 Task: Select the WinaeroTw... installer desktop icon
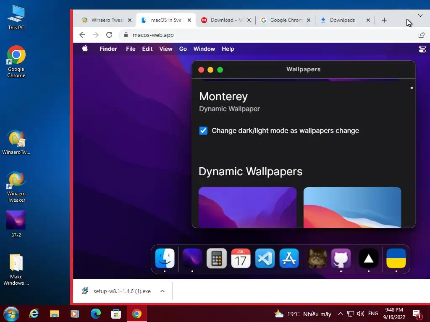(16, 143)
